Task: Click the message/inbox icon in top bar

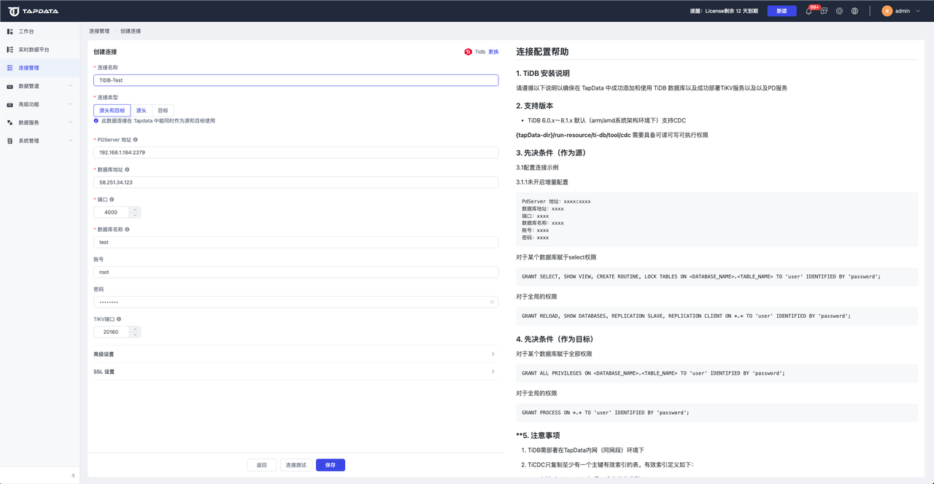Action: [824, 11]
